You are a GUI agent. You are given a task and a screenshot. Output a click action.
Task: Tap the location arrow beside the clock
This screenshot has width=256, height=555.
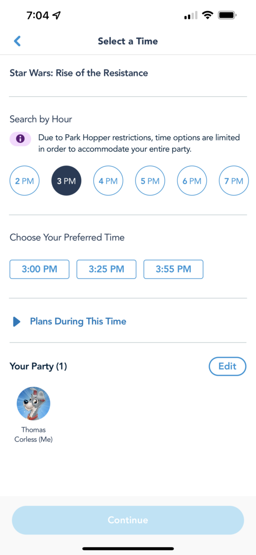coord(57,15)
